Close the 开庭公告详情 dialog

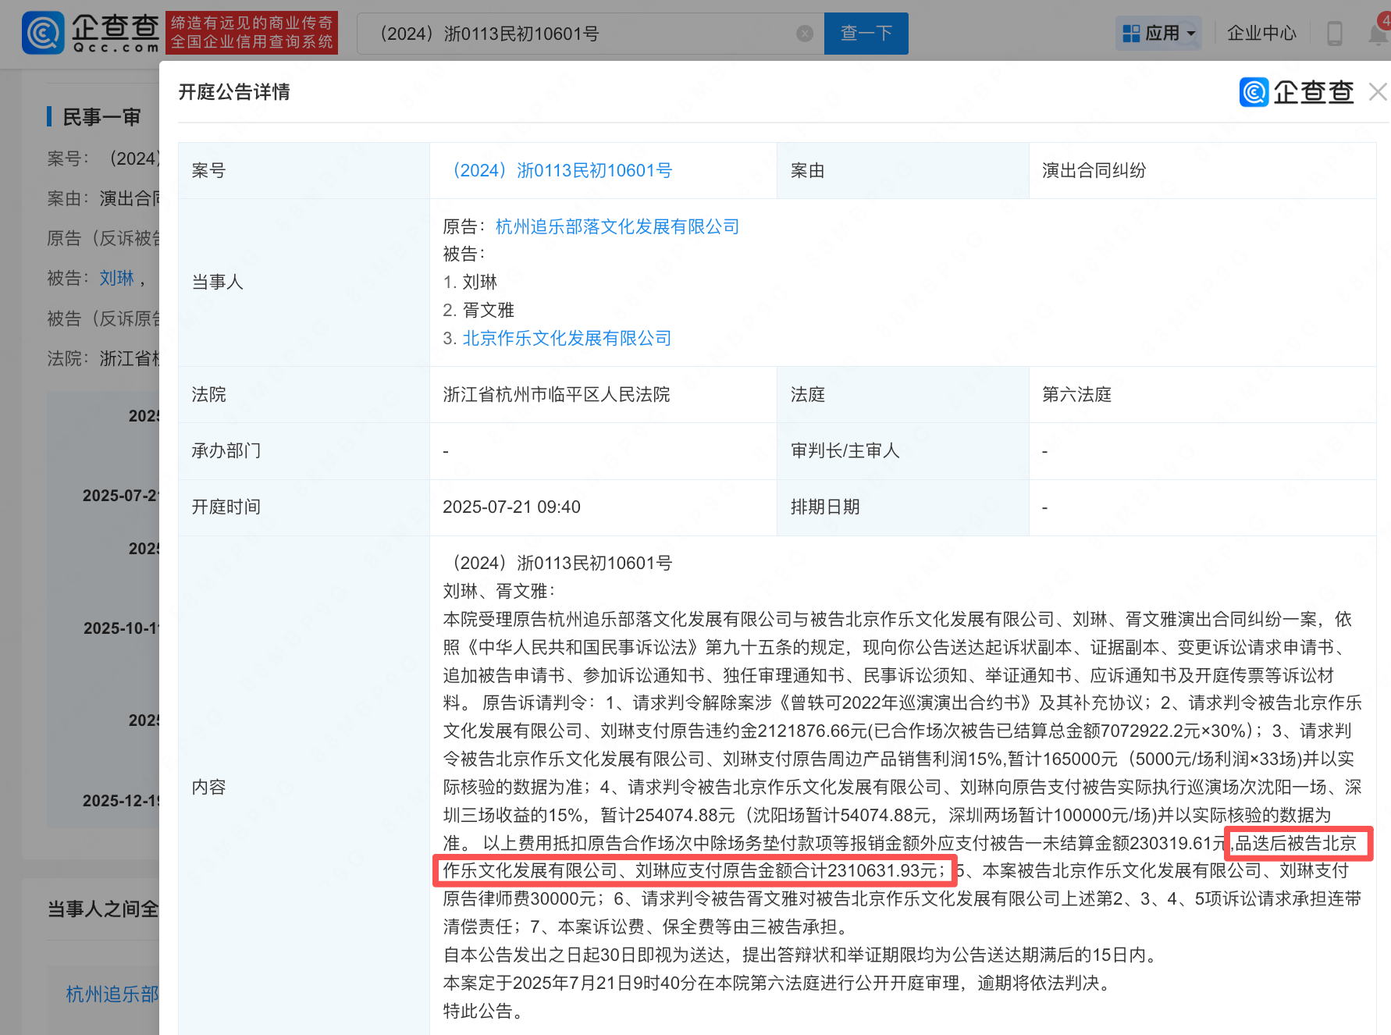[x=1378, y=92]
